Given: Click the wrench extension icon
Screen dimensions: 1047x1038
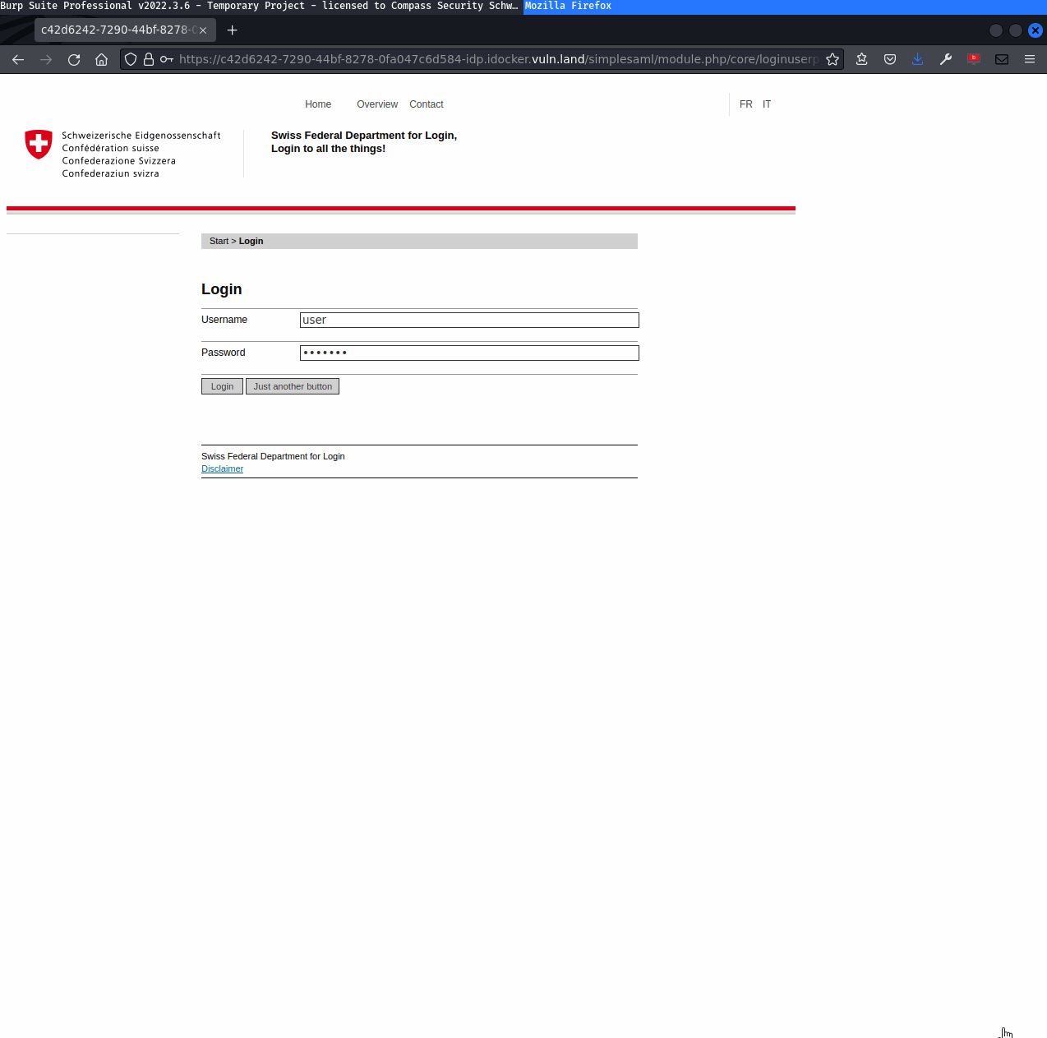Looking at the screenshot, I should [946, 59].
